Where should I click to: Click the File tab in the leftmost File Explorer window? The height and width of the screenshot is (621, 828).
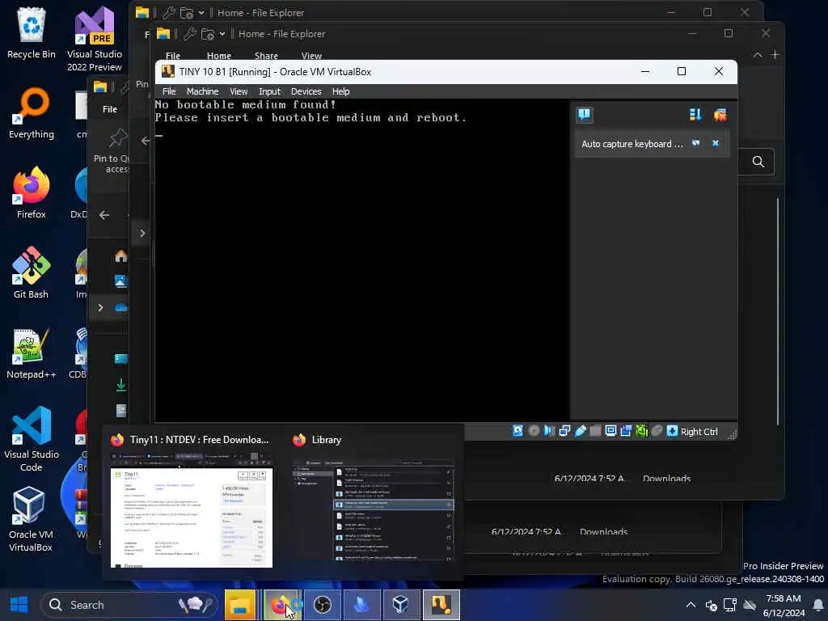(x=110, y=109)
